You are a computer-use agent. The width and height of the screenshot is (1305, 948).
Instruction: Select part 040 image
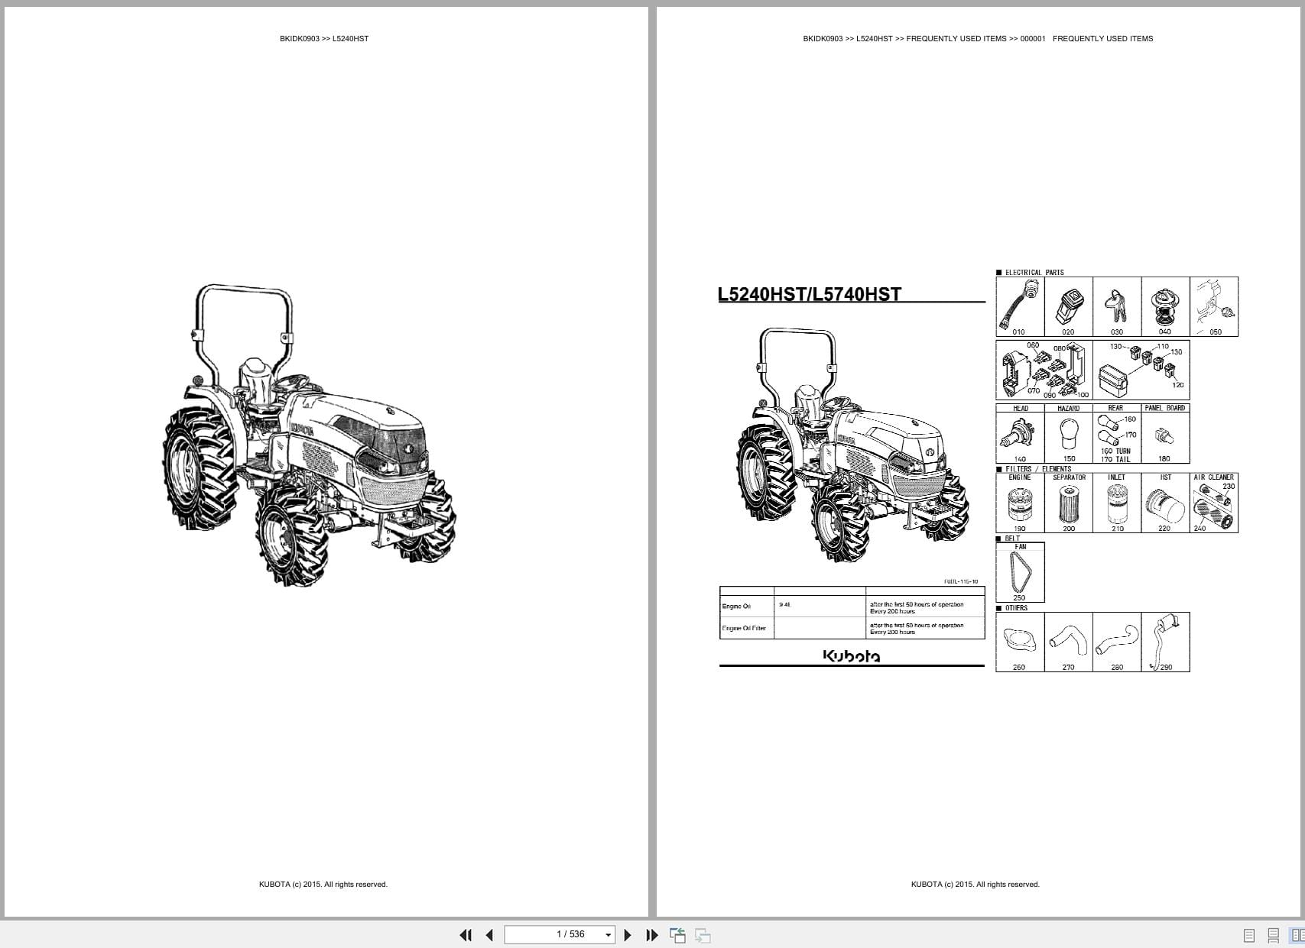(1165, 306)
